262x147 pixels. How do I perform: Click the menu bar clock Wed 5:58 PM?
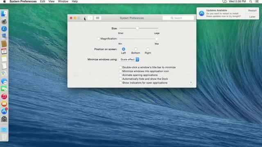pos(237,2)
